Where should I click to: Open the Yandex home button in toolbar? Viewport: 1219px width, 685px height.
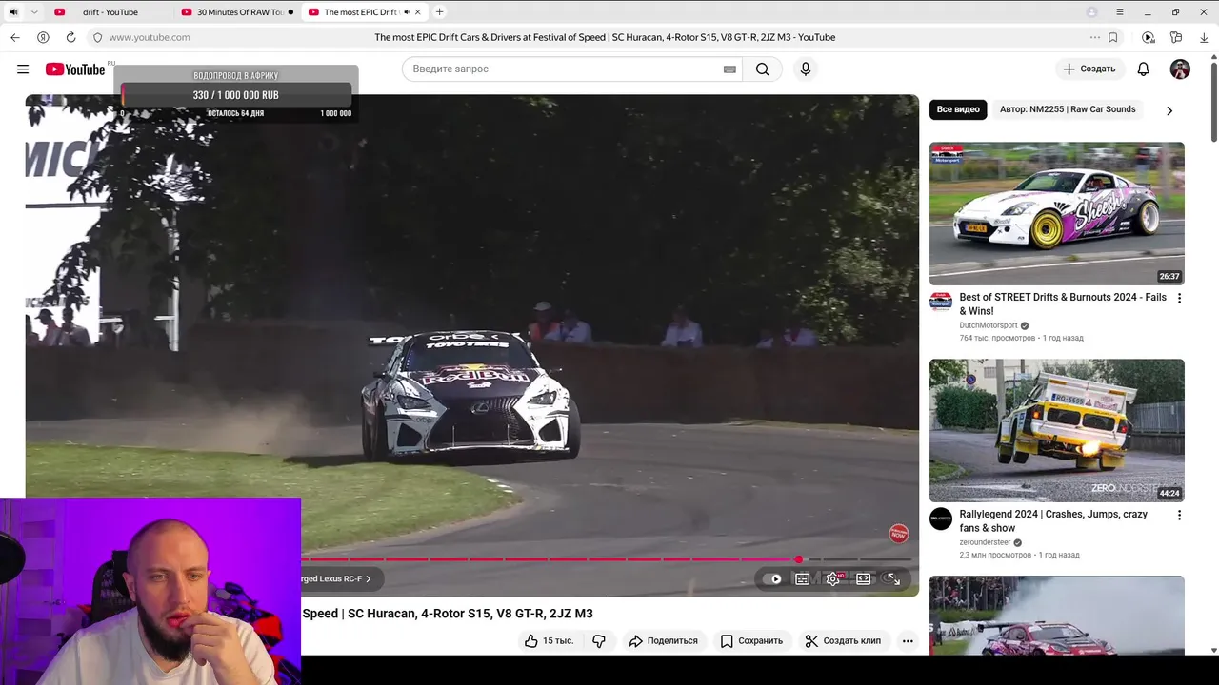pos(43,37)
